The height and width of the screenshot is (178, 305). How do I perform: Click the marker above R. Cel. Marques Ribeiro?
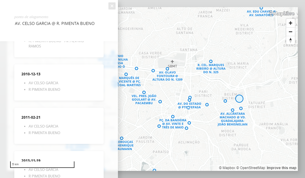click(211, 61)
